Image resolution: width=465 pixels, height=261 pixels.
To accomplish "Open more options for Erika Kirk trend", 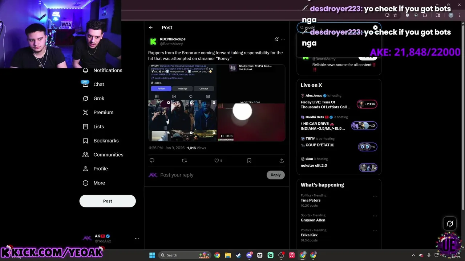I will pyautogui.click(x=375, y=231).
